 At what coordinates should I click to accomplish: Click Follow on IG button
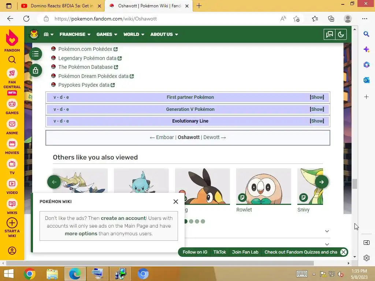pos(195,252)
